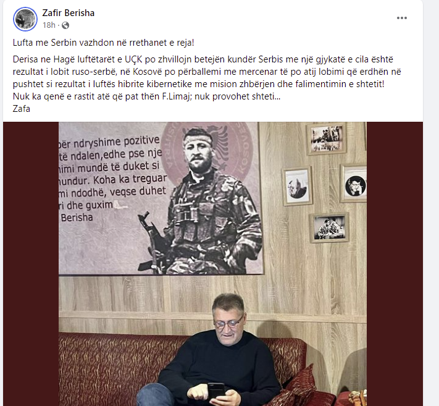Click the topmost framed photo on wall

[326, 138]
